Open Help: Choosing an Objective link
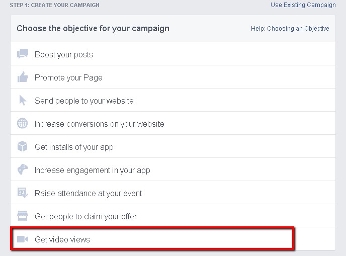 coord(290,29)
